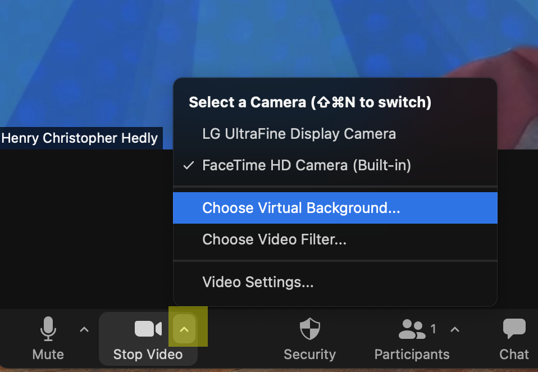Expand audio options chevron beside Mute
Viewport: 538px width, 372px height.
(x=84, y=329)
